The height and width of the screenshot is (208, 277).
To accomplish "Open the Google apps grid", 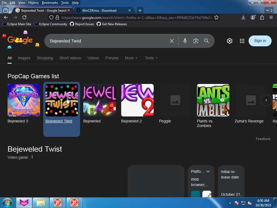I will 242,41.
